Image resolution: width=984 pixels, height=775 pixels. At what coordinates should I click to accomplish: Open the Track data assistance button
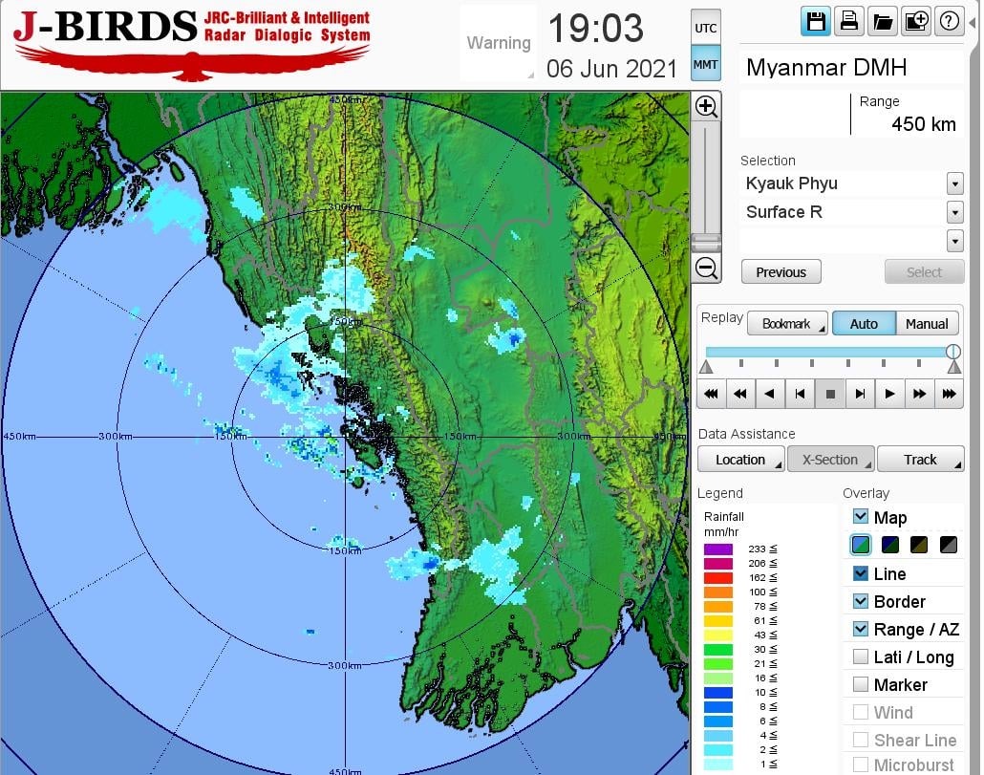coord(921,460)
